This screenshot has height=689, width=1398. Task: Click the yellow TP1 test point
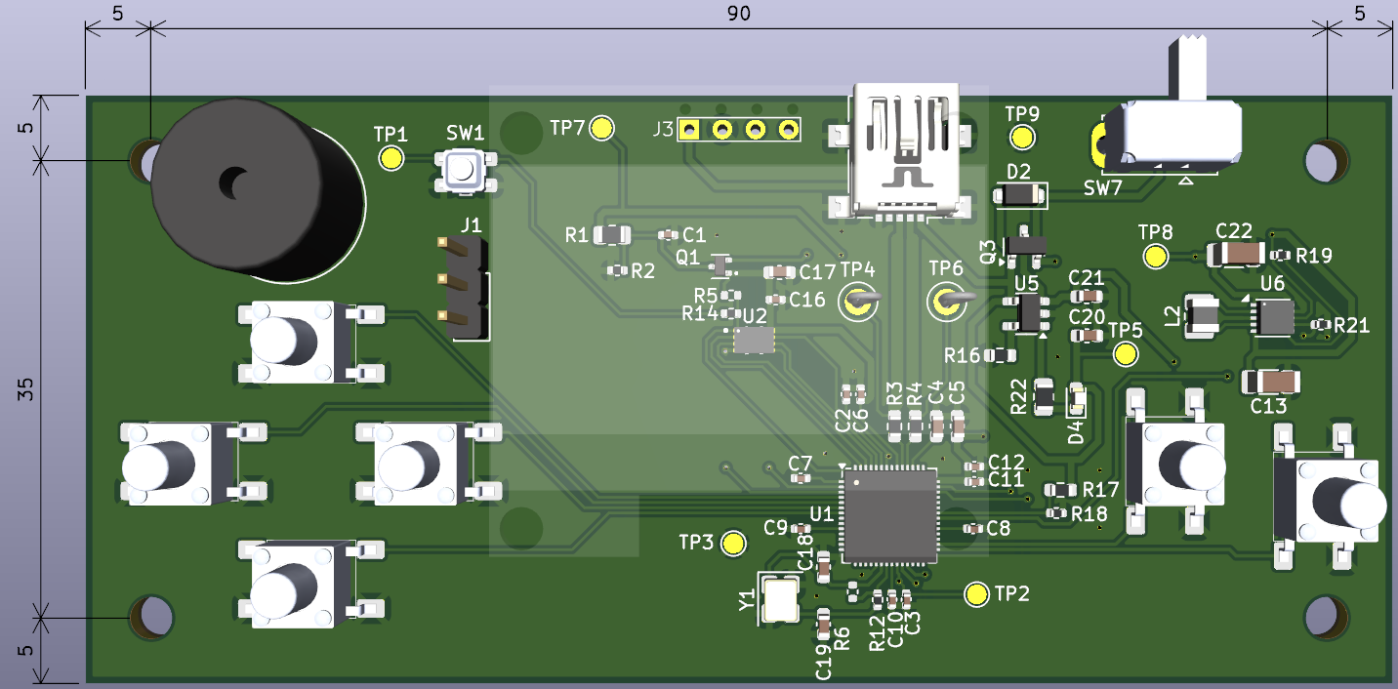pos(391,157)
